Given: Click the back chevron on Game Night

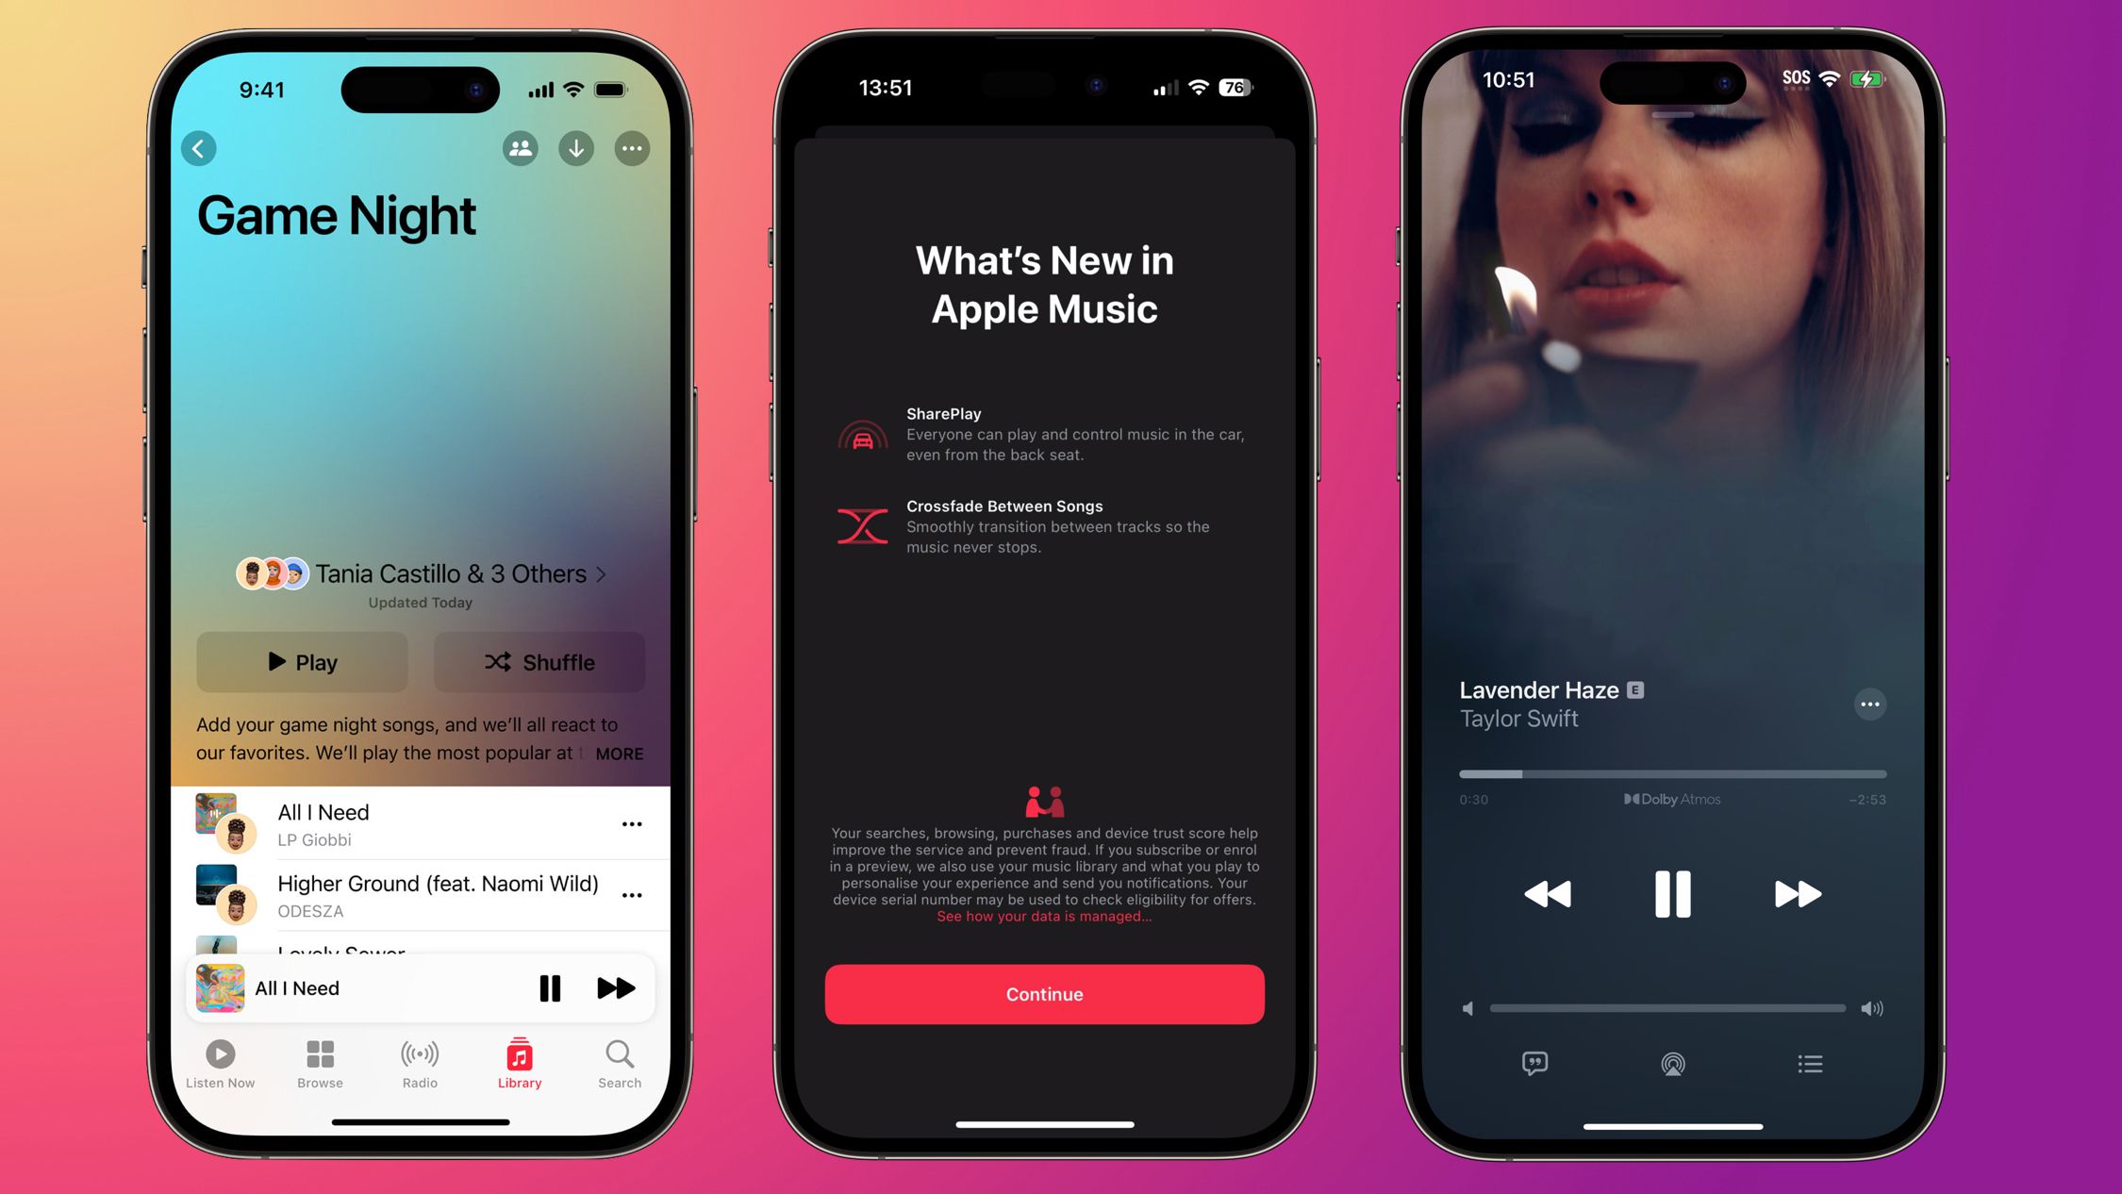Looking at the screenshot, I should [x=203, y=147].
